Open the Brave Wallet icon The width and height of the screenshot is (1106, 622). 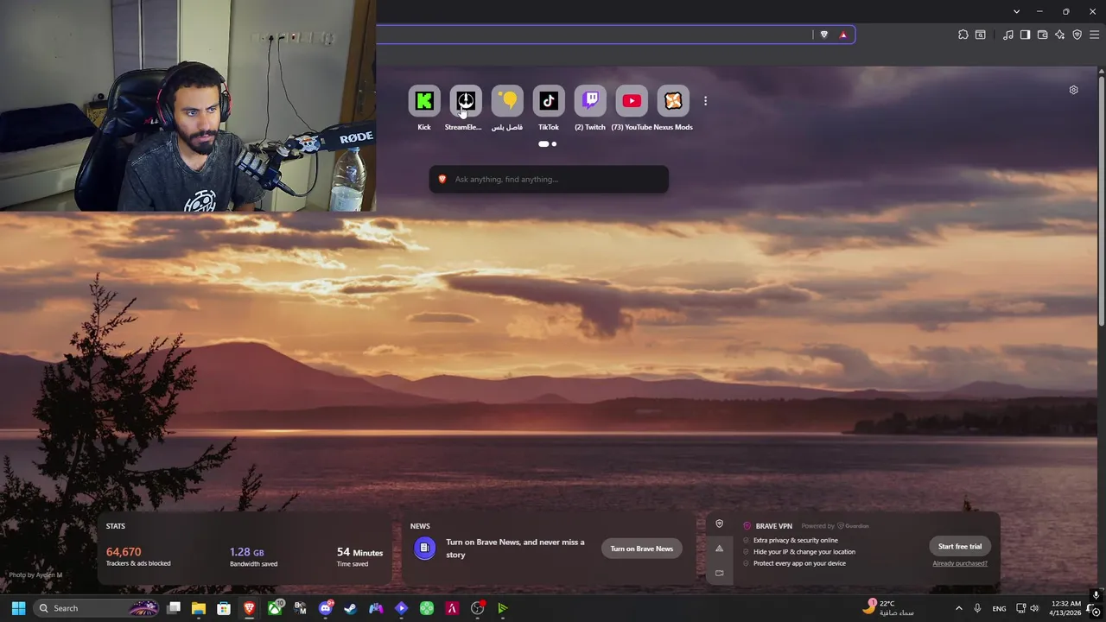[1042, 35]
